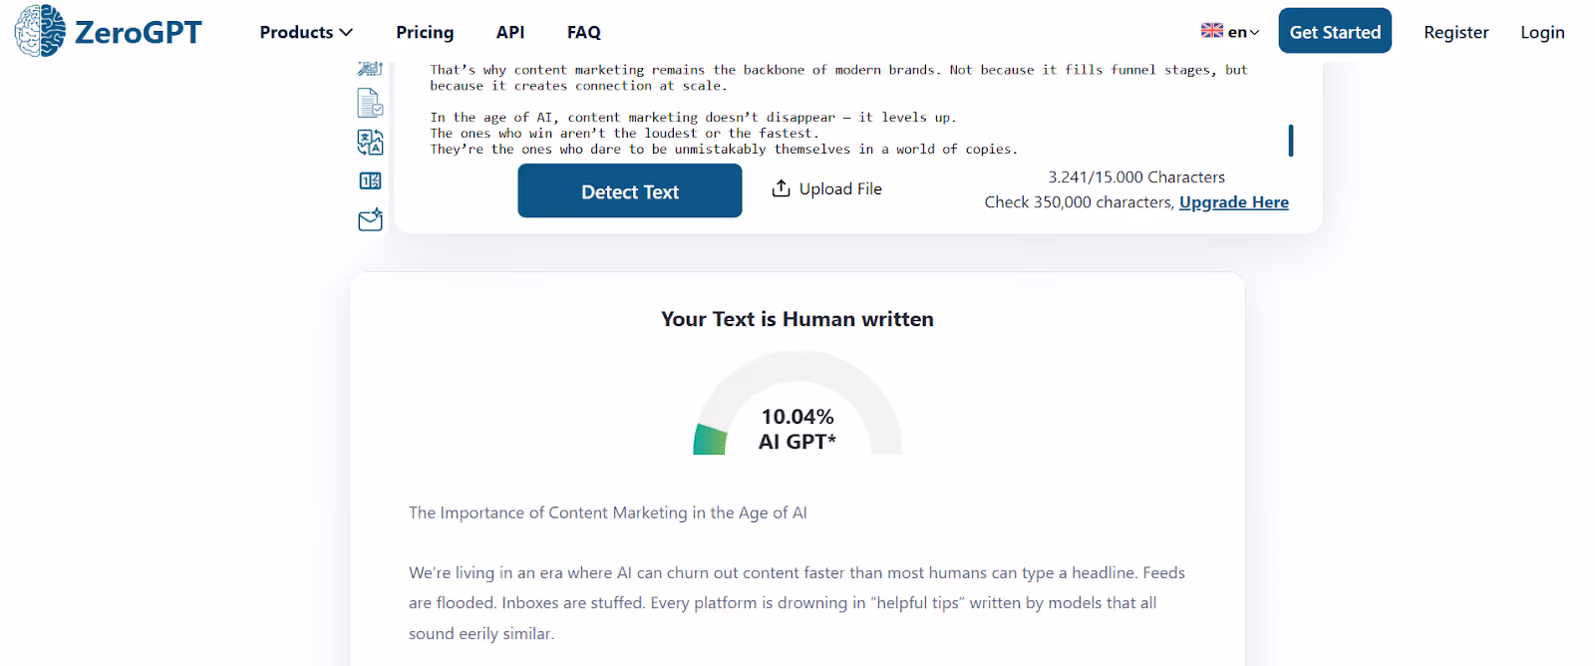
Task: Click the partially hidden paraphraser sidebar icon
Action: (370, 68)
